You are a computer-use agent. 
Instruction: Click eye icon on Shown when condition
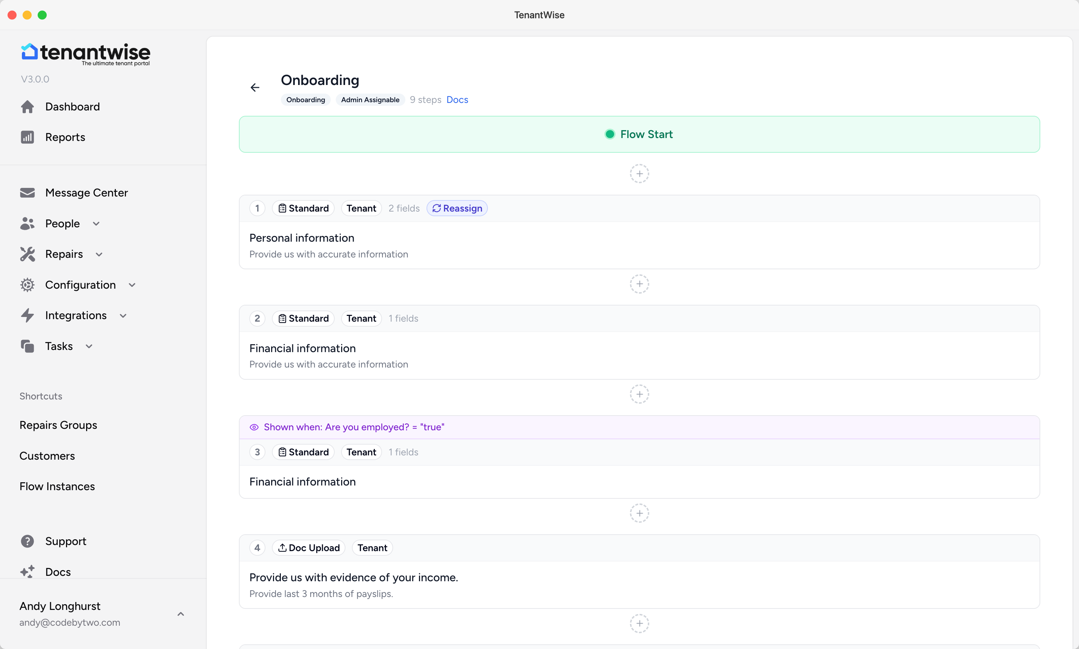pos(254,427)
